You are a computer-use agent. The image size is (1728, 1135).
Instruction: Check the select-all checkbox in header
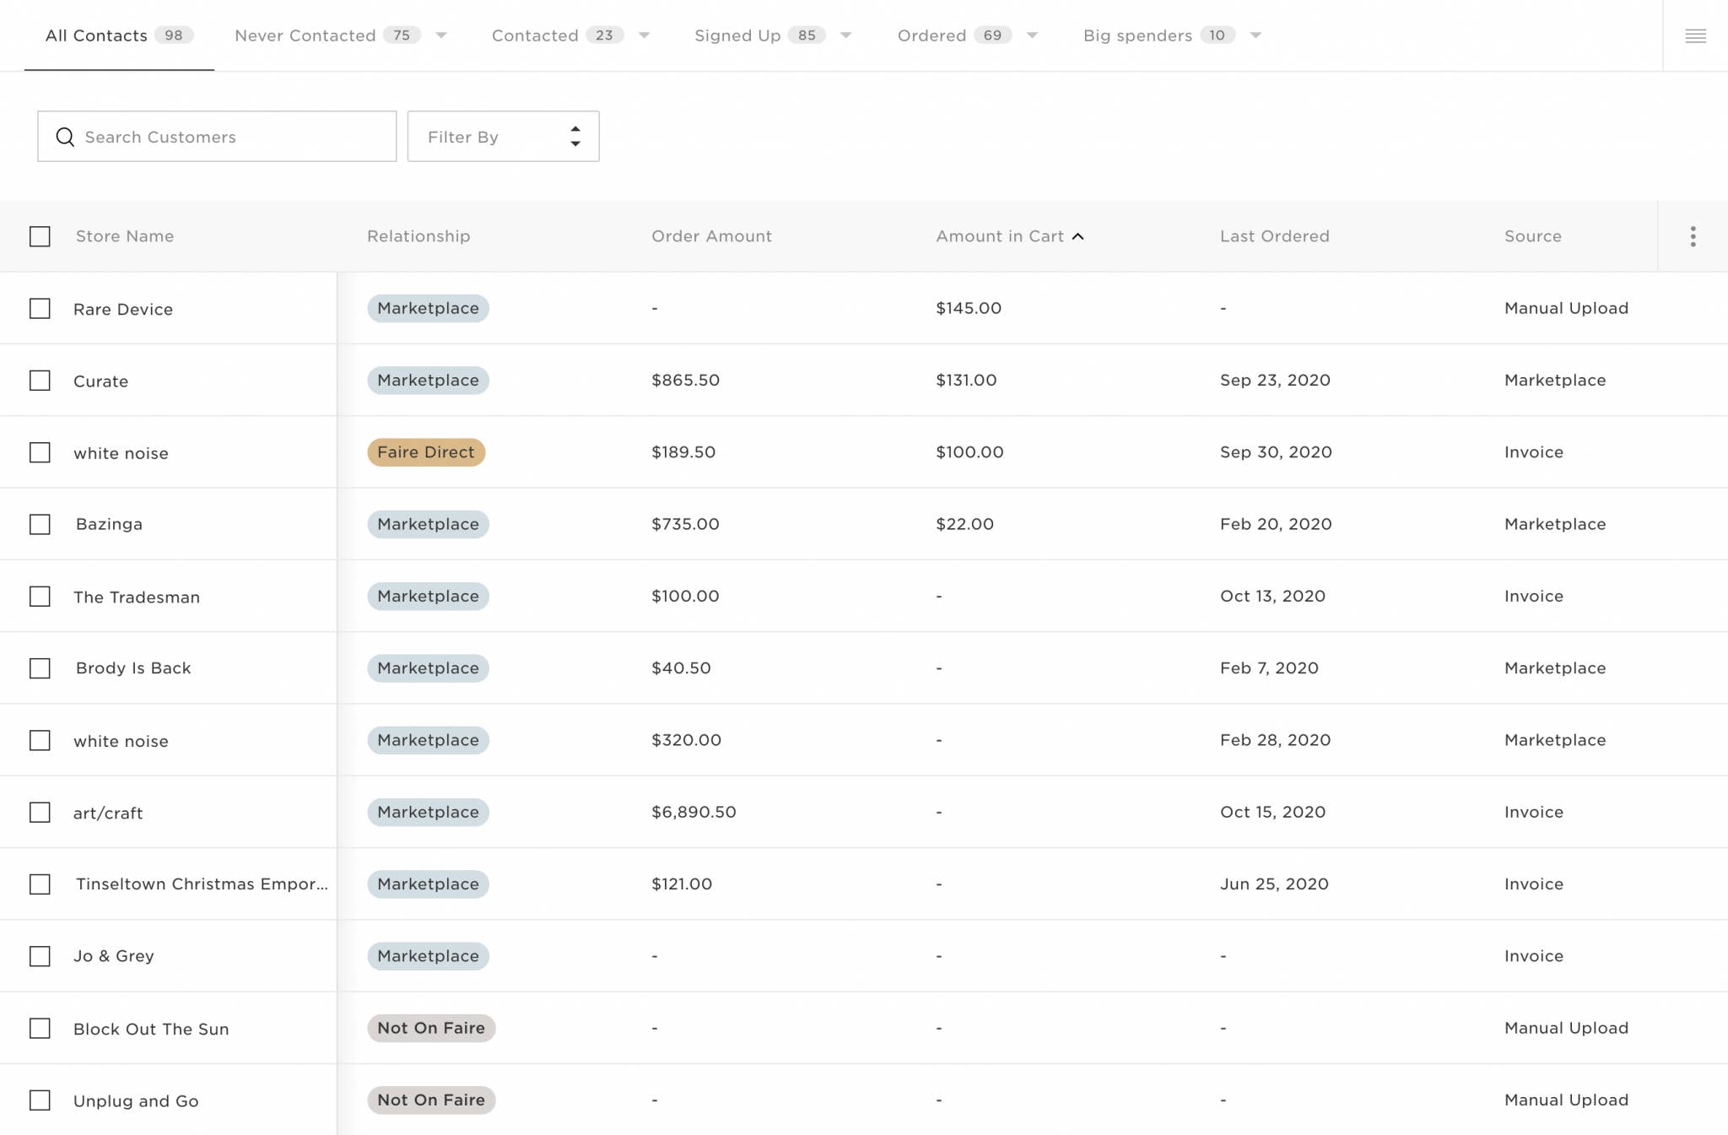[40, 236]
